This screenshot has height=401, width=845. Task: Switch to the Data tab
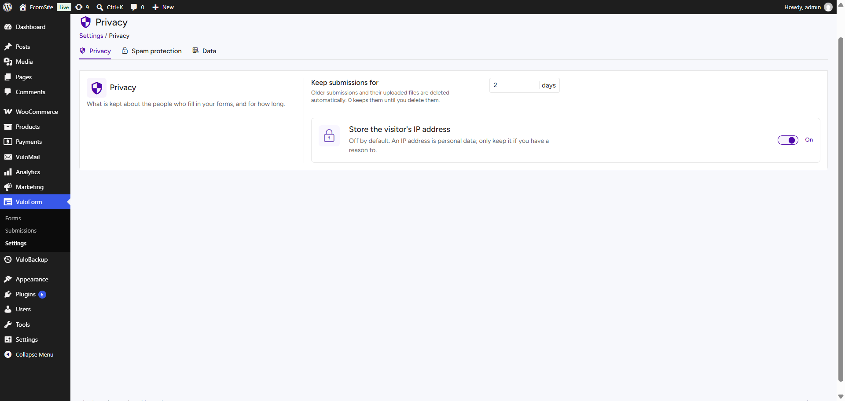pyautogui.click(x=204, y=51)
